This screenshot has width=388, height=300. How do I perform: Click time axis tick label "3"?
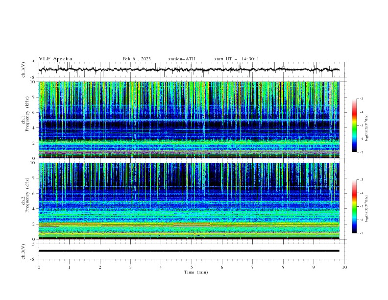coord(130,267)
